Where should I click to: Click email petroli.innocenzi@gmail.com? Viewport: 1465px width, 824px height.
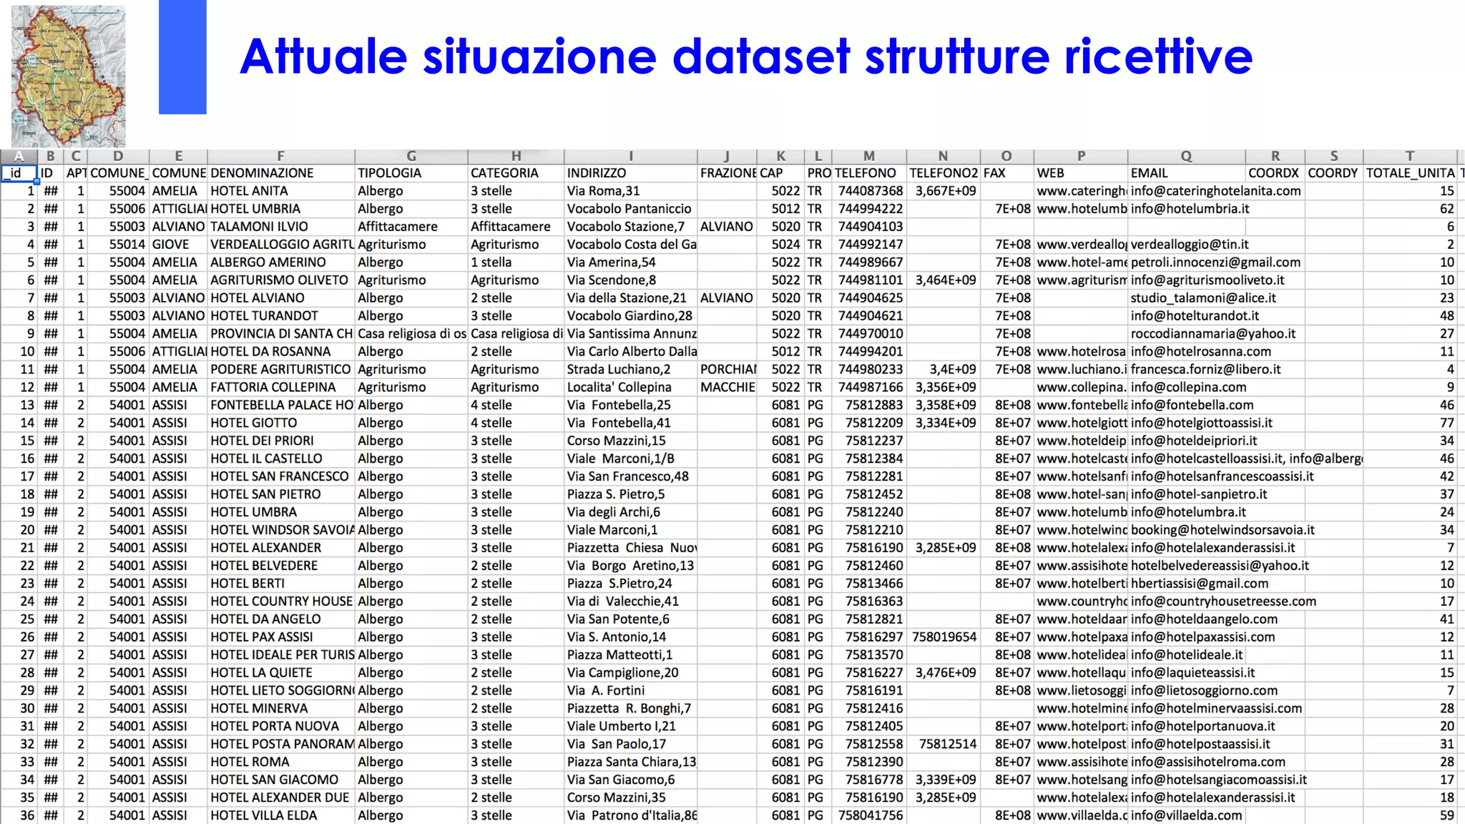coord(1215,263)
